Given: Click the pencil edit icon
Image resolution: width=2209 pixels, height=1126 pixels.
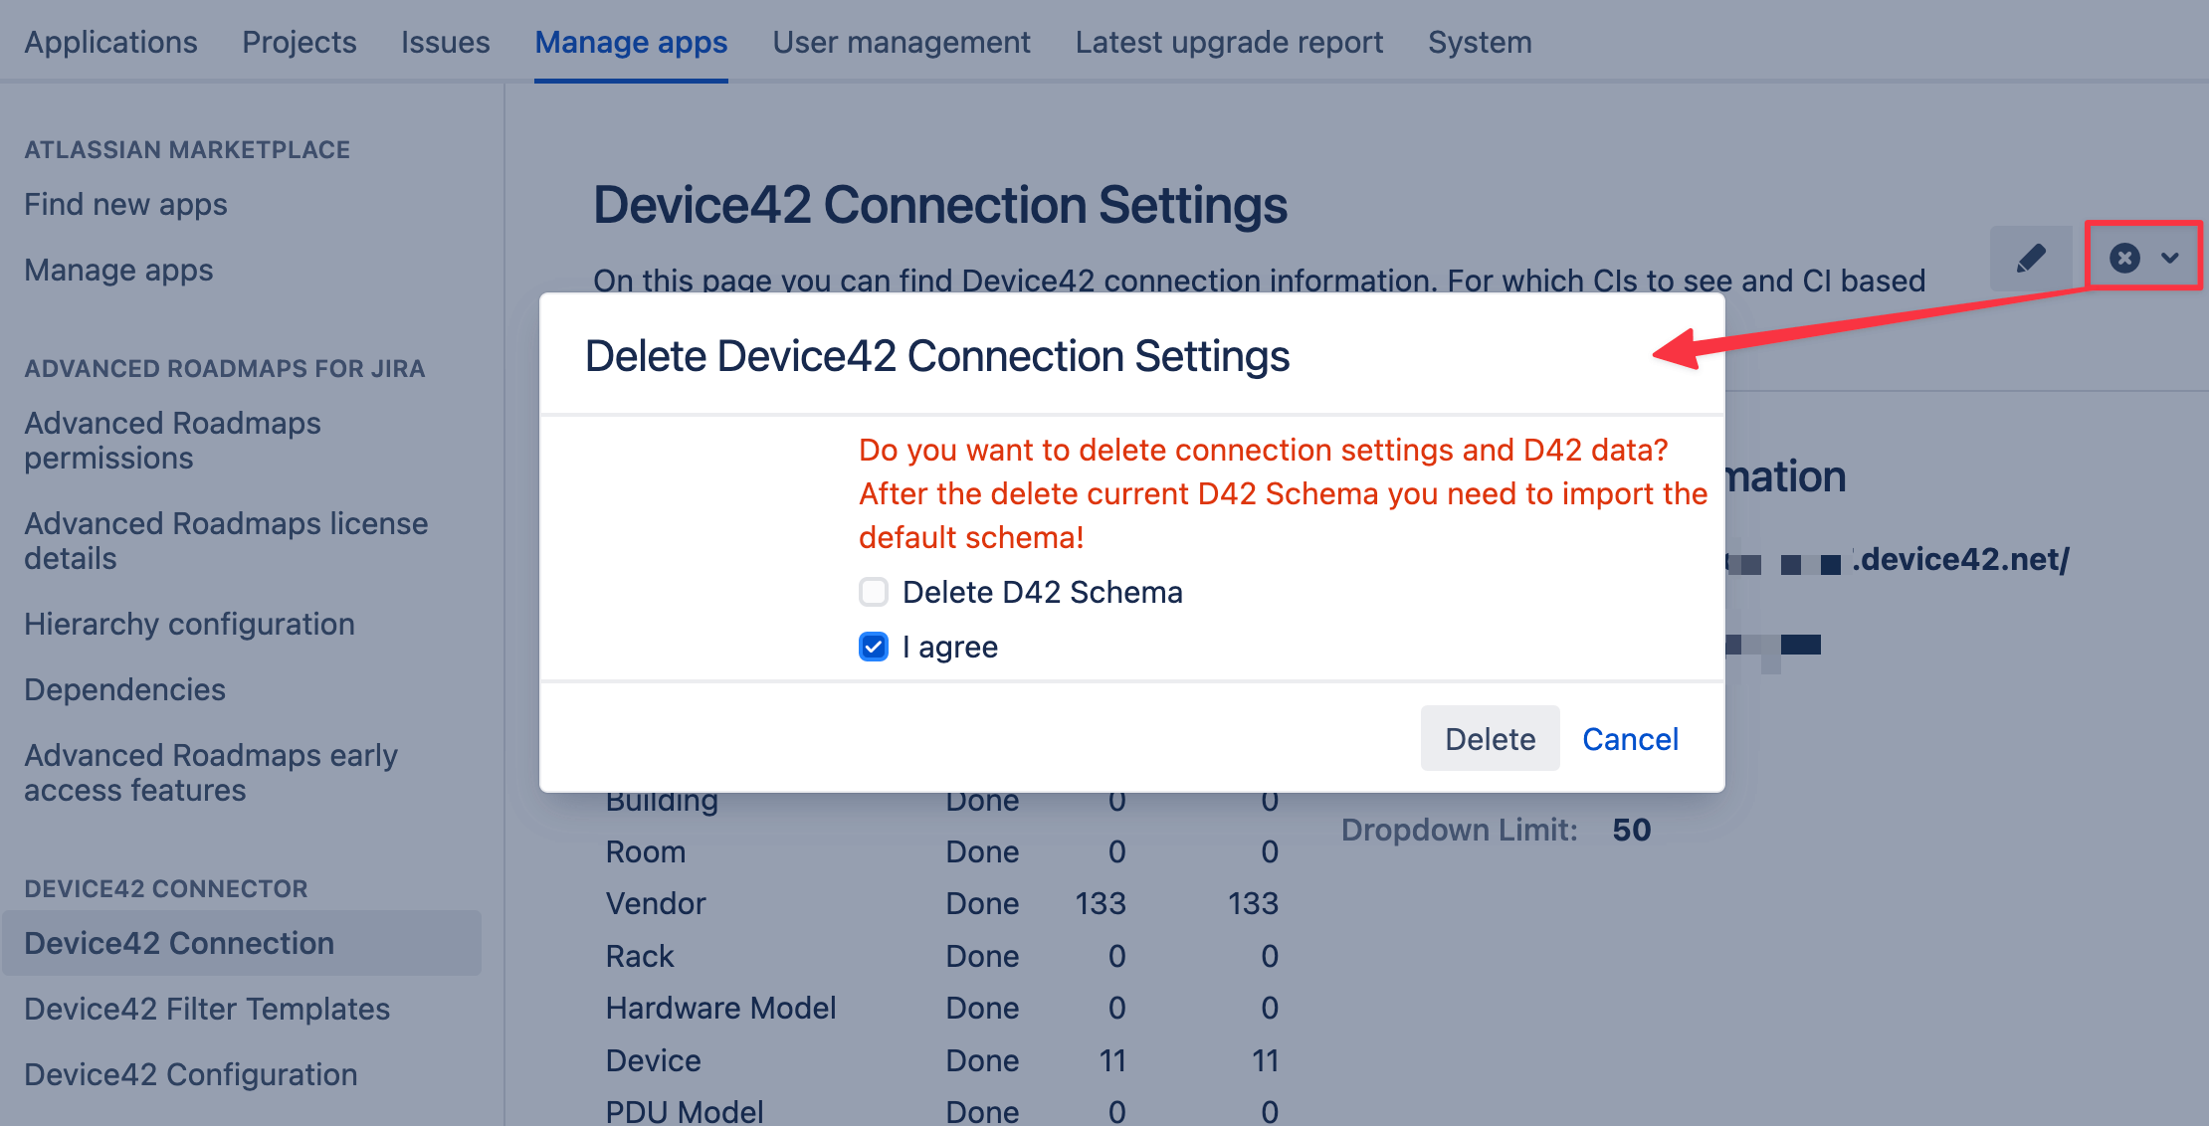Looking at the screenshot, I should (2031, 257).
